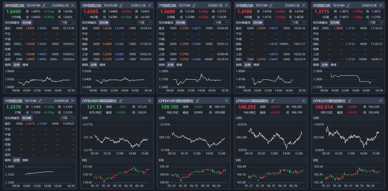
Task: Edit the 5Y国债活跃 panel via pencil icon
Action: click(271, 5)
